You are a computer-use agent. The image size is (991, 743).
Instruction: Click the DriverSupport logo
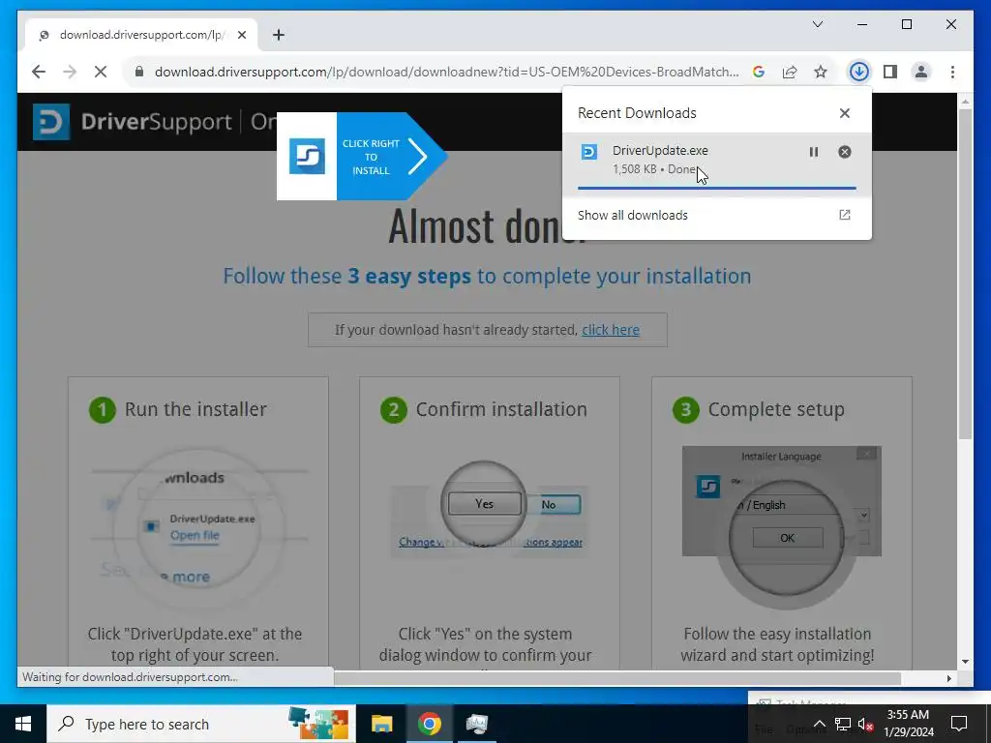click(x=133, y=122)
